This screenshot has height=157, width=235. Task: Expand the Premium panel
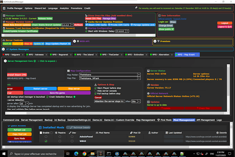tap(155, 41)
